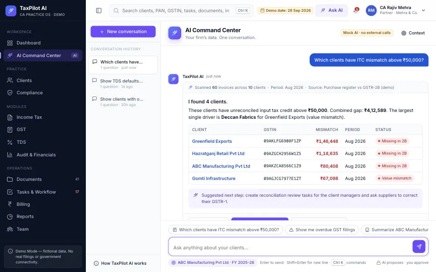436x272 pixels.
Task: Open Greenfield Exports client link
Action: (212, 141)
